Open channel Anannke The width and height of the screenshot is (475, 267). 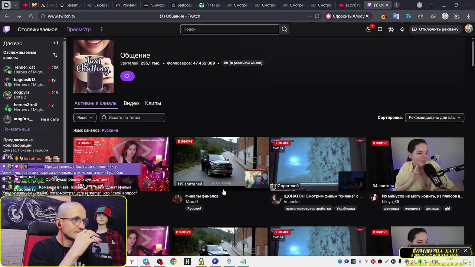(291, 202)
